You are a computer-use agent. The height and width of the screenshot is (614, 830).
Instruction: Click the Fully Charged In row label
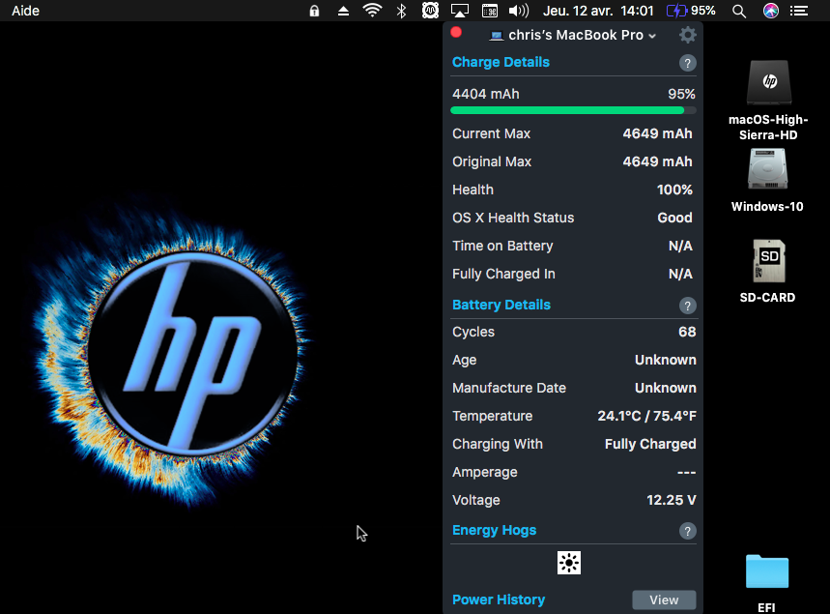(503, 274)
